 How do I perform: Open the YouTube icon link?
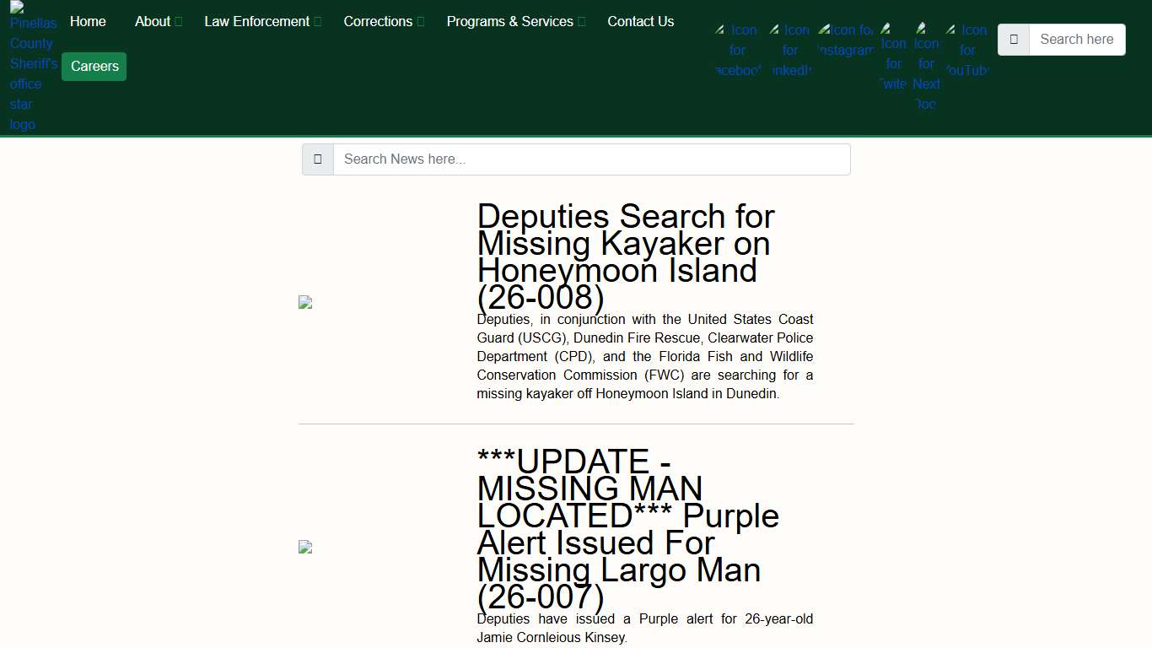(x=966, y=51)
